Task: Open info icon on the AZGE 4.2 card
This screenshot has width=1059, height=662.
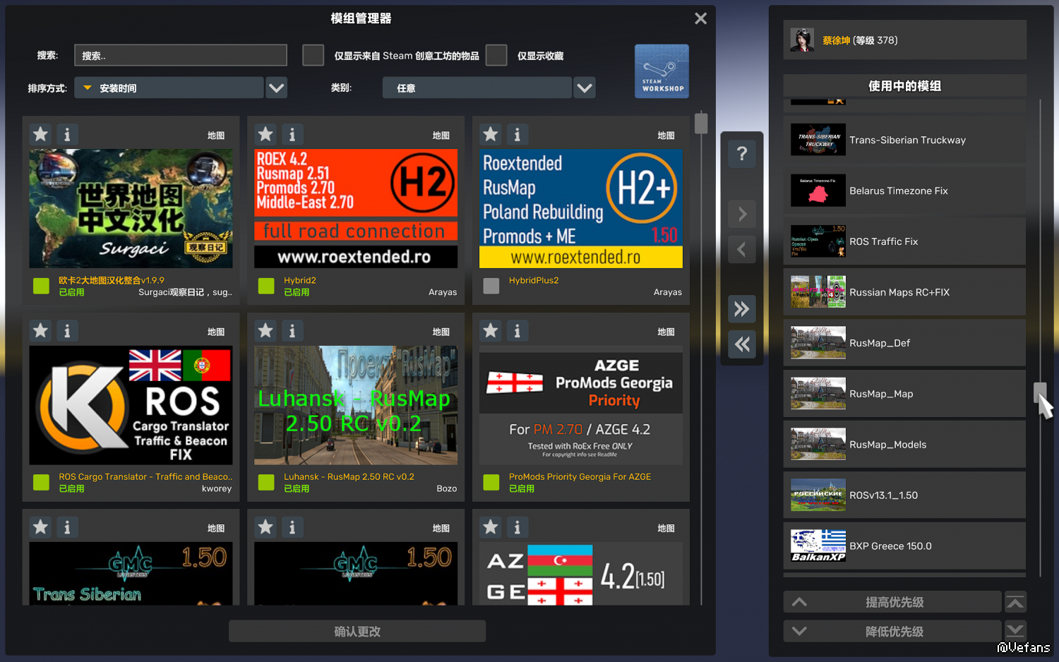Action: 517,526
